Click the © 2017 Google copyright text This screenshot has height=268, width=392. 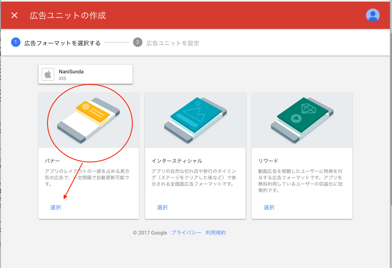pyautogui.click(x=150, y=233)
